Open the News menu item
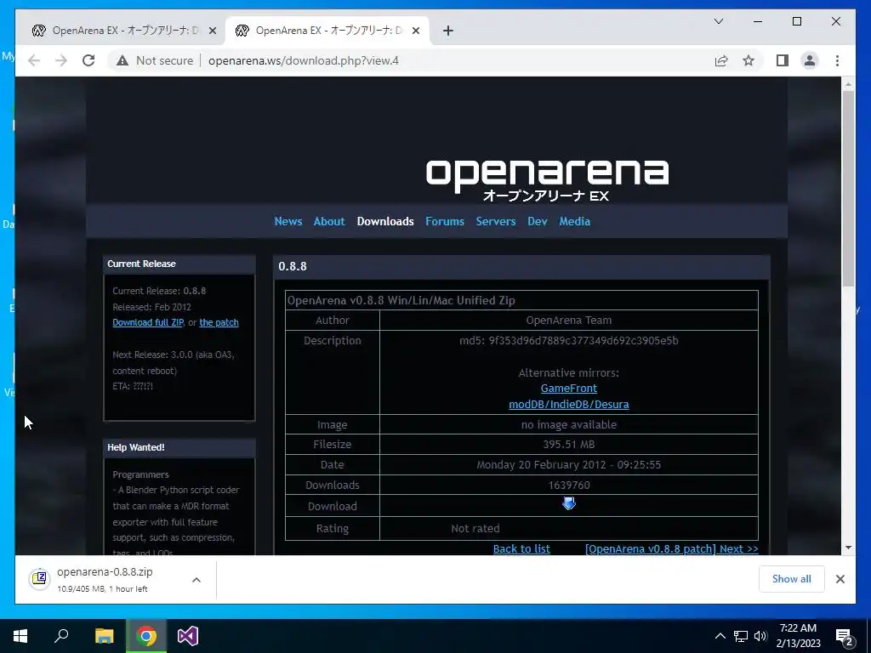 pyautogui.click(x=288, y=221)
